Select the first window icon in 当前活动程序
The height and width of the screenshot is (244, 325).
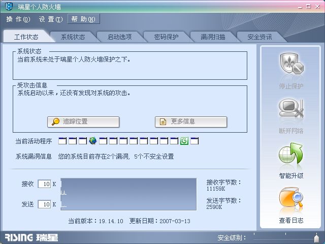62,141
